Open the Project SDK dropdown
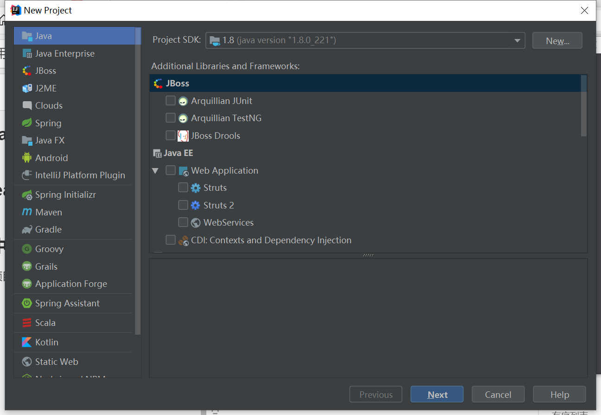 click(x=365, y=40)
